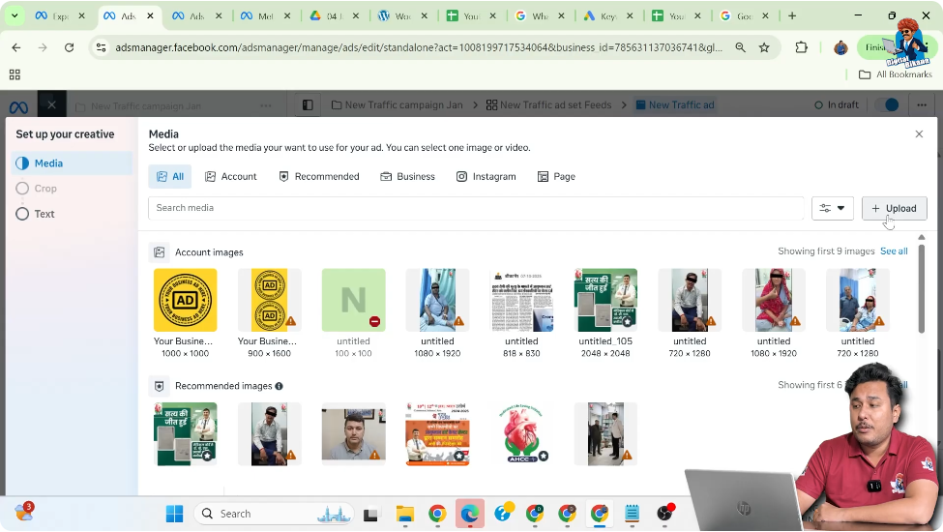943x532 pixels.
Task: Open the weather widget on taskbar
Action: [x=24, y=512]
